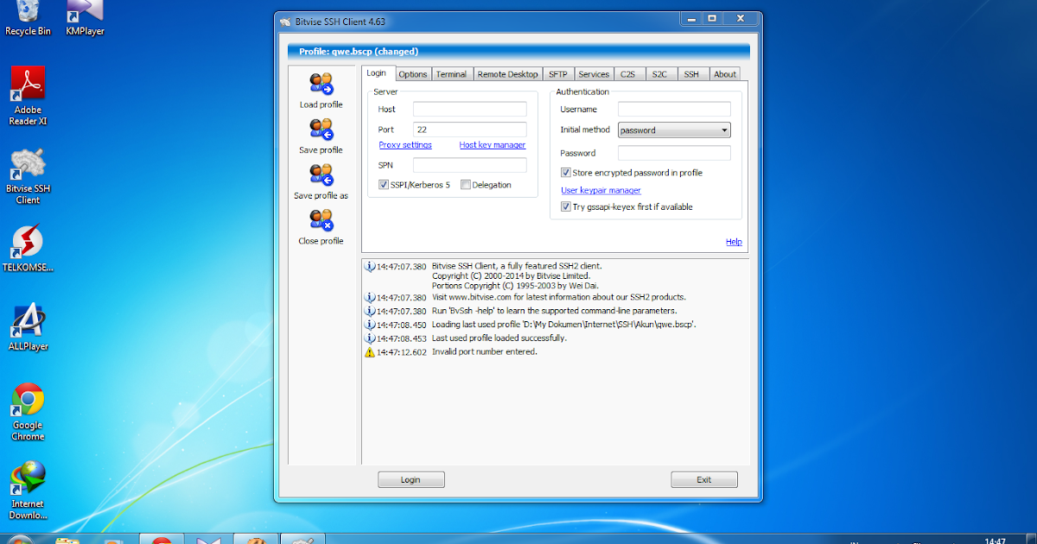Screen dimensions: 1037x544
Task: Click info icon beside 'Visit www.bitvise.com' entry
Action: [370, 297]
